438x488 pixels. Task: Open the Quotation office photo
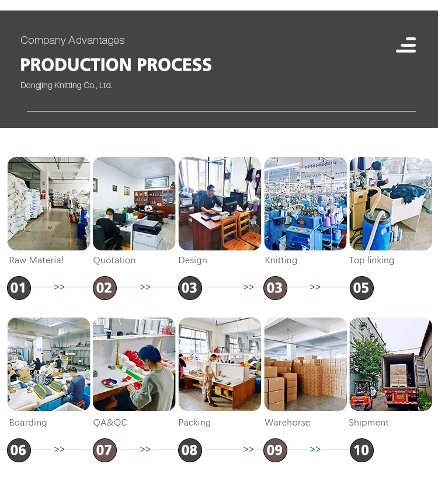[134, 204]
